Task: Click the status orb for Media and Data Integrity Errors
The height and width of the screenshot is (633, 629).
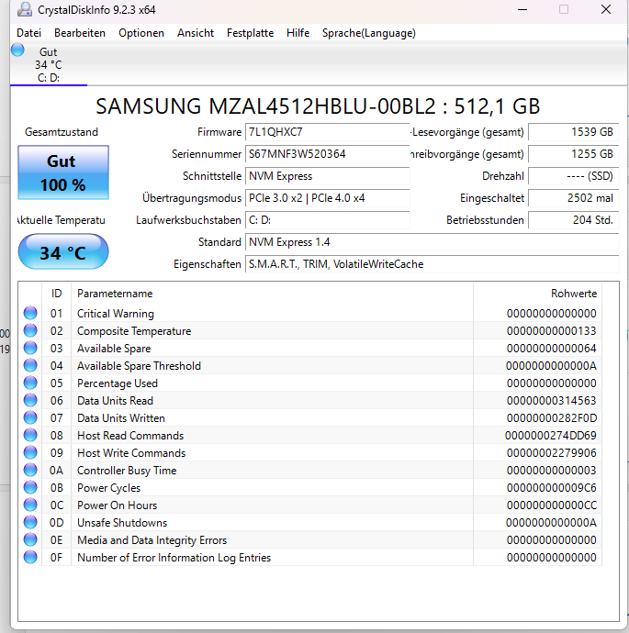Action: click(x=30, y=539)
